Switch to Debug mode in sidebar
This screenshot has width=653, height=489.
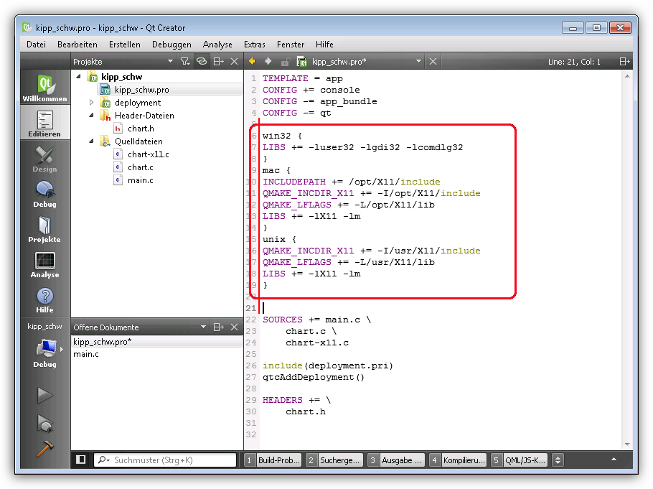click(44, 194)
